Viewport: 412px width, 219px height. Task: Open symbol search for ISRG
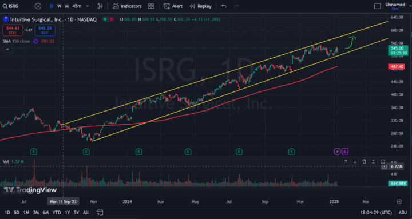(x=11, y=6)
